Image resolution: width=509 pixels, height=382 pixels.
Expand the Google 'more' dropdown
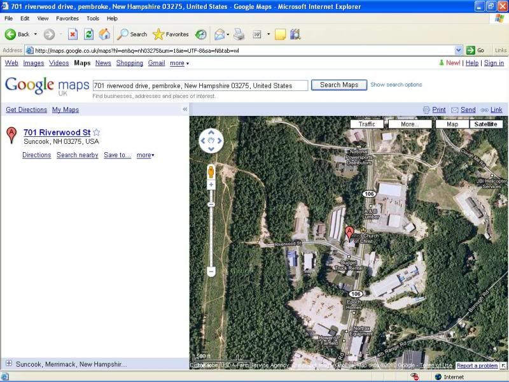tap(179, 63)
